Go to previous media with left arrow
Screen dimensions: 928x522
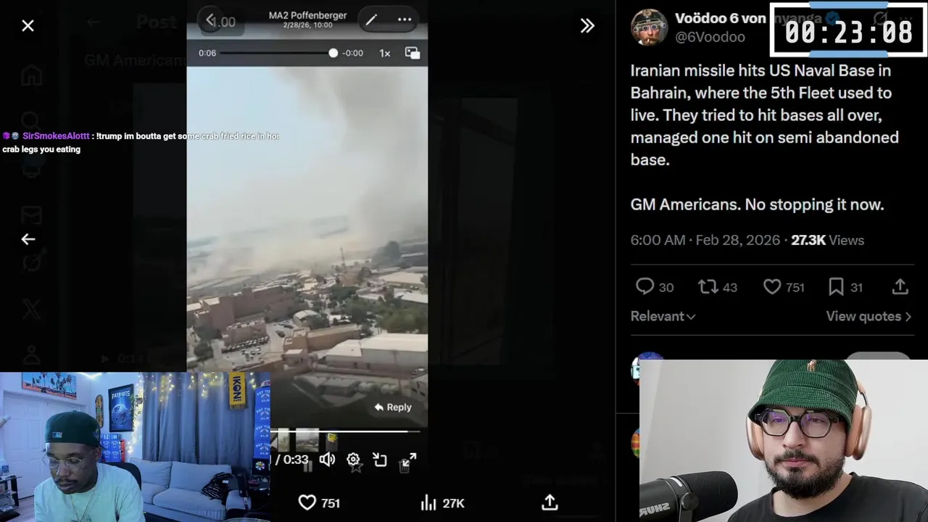tap(28, 239)
